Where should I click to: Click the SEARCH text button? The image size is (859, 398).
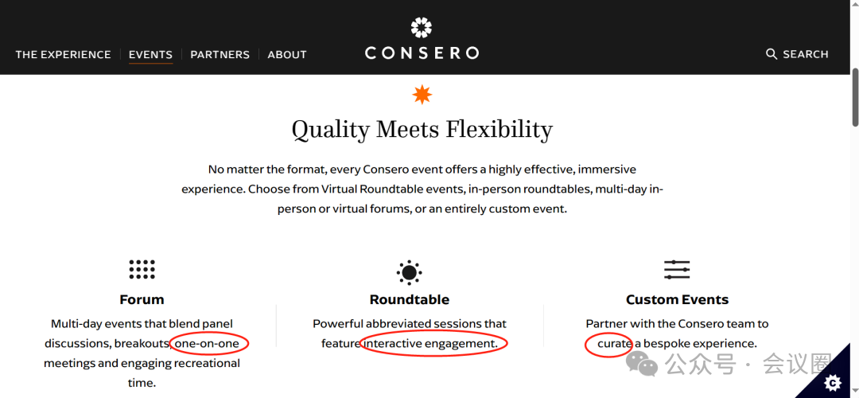[805, 53]
